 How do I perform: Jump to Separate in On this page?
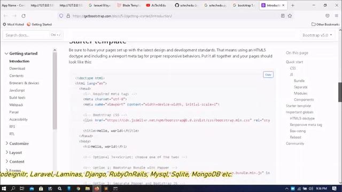[x=300, y=87]
